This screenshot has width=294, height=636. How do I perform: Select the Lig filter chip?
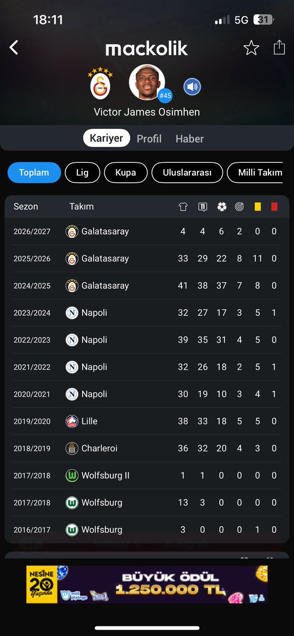click(82, 173)
